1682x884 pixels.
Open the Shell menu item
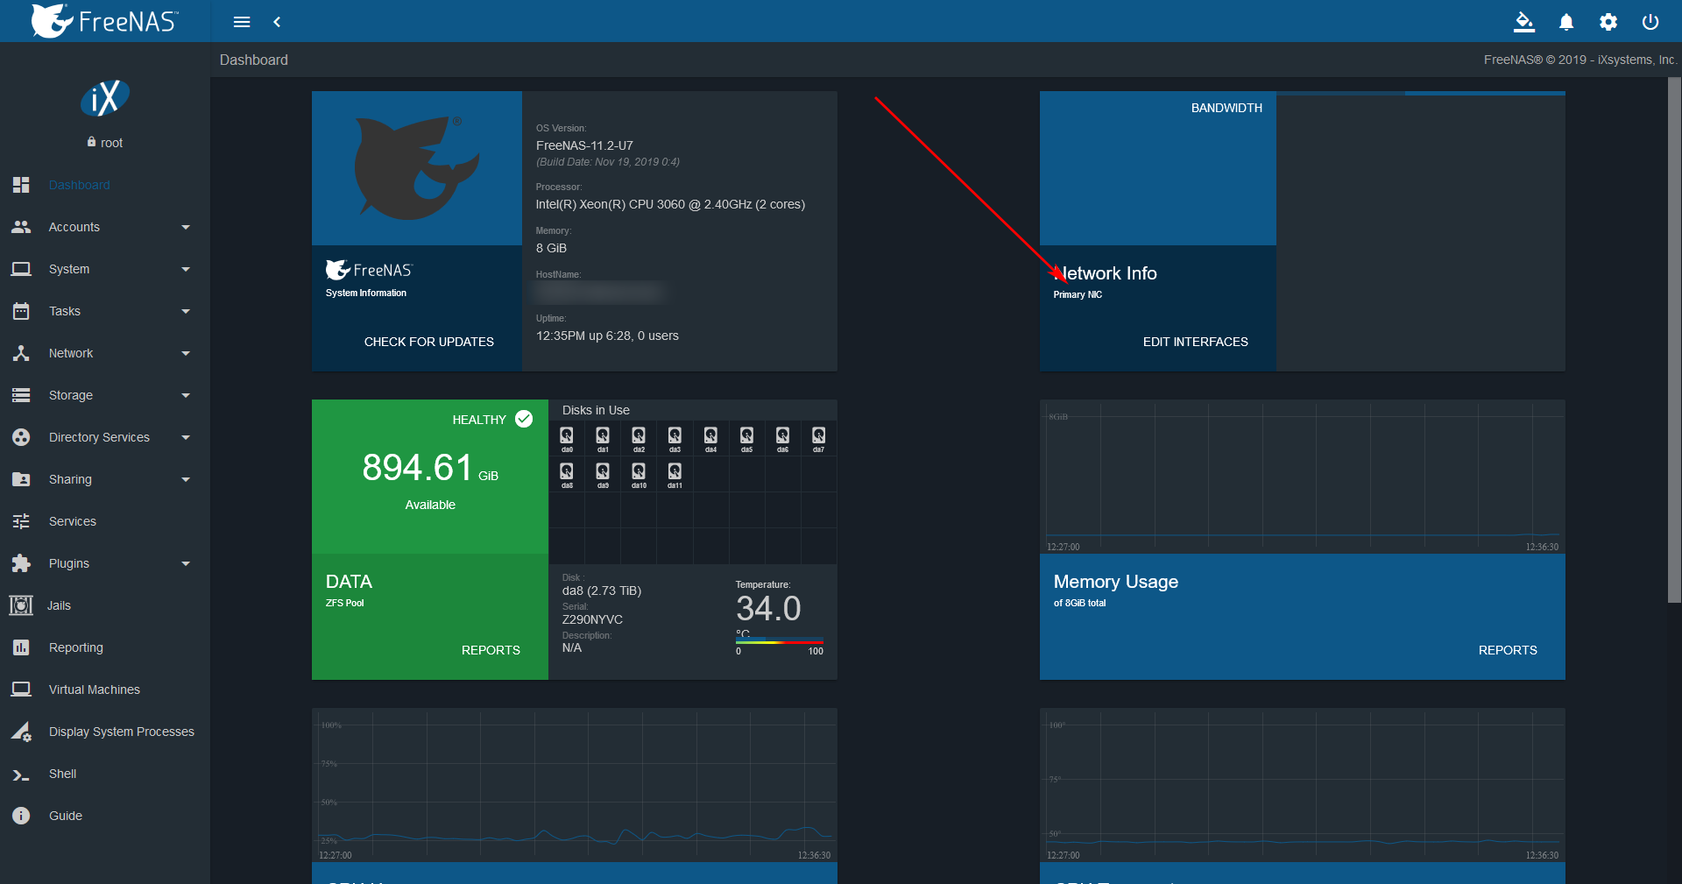pos(105,774)
